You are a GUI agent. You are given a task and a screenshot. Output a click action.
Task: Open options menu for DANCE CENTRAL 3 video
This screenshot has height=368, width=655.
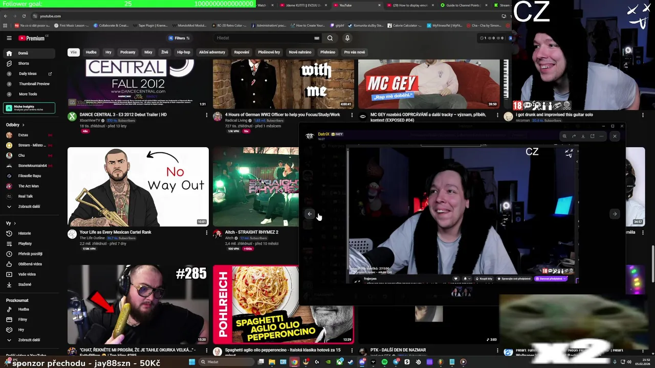point(207,116)
